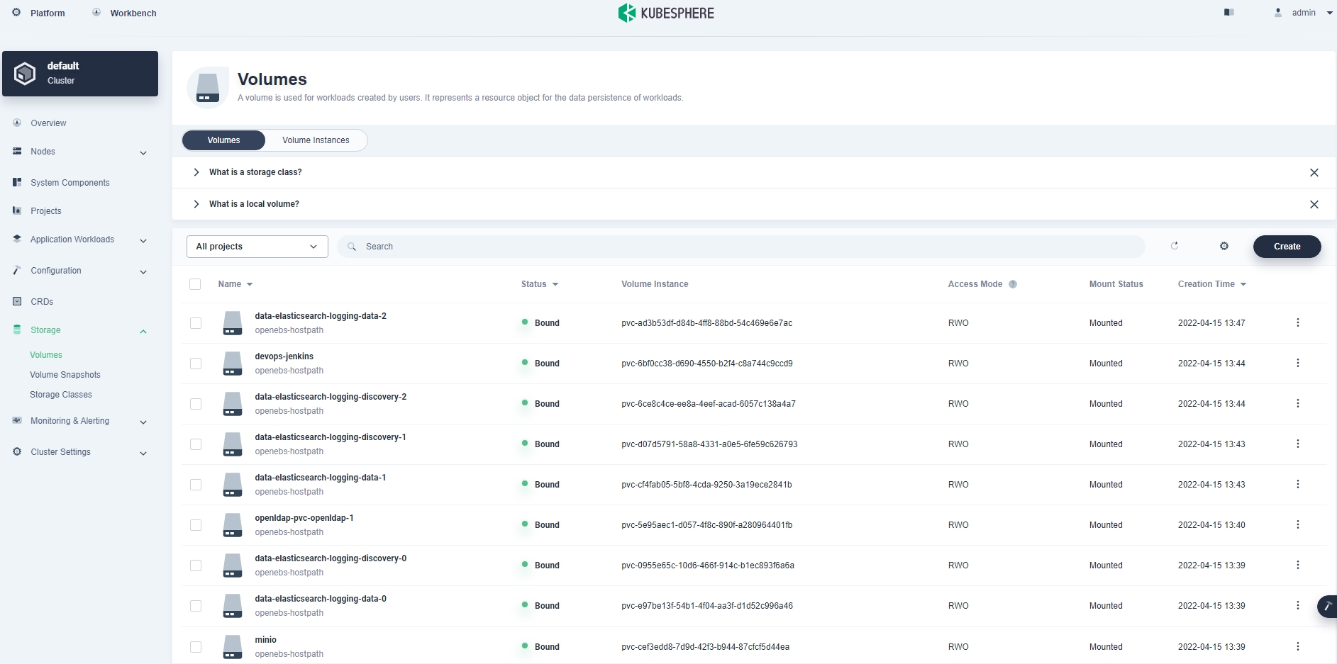Image resolution: width=1337 pixels, height=664 pixels.
Task: Click the refresh icon next to search
Action: (x=1175, y=246)
